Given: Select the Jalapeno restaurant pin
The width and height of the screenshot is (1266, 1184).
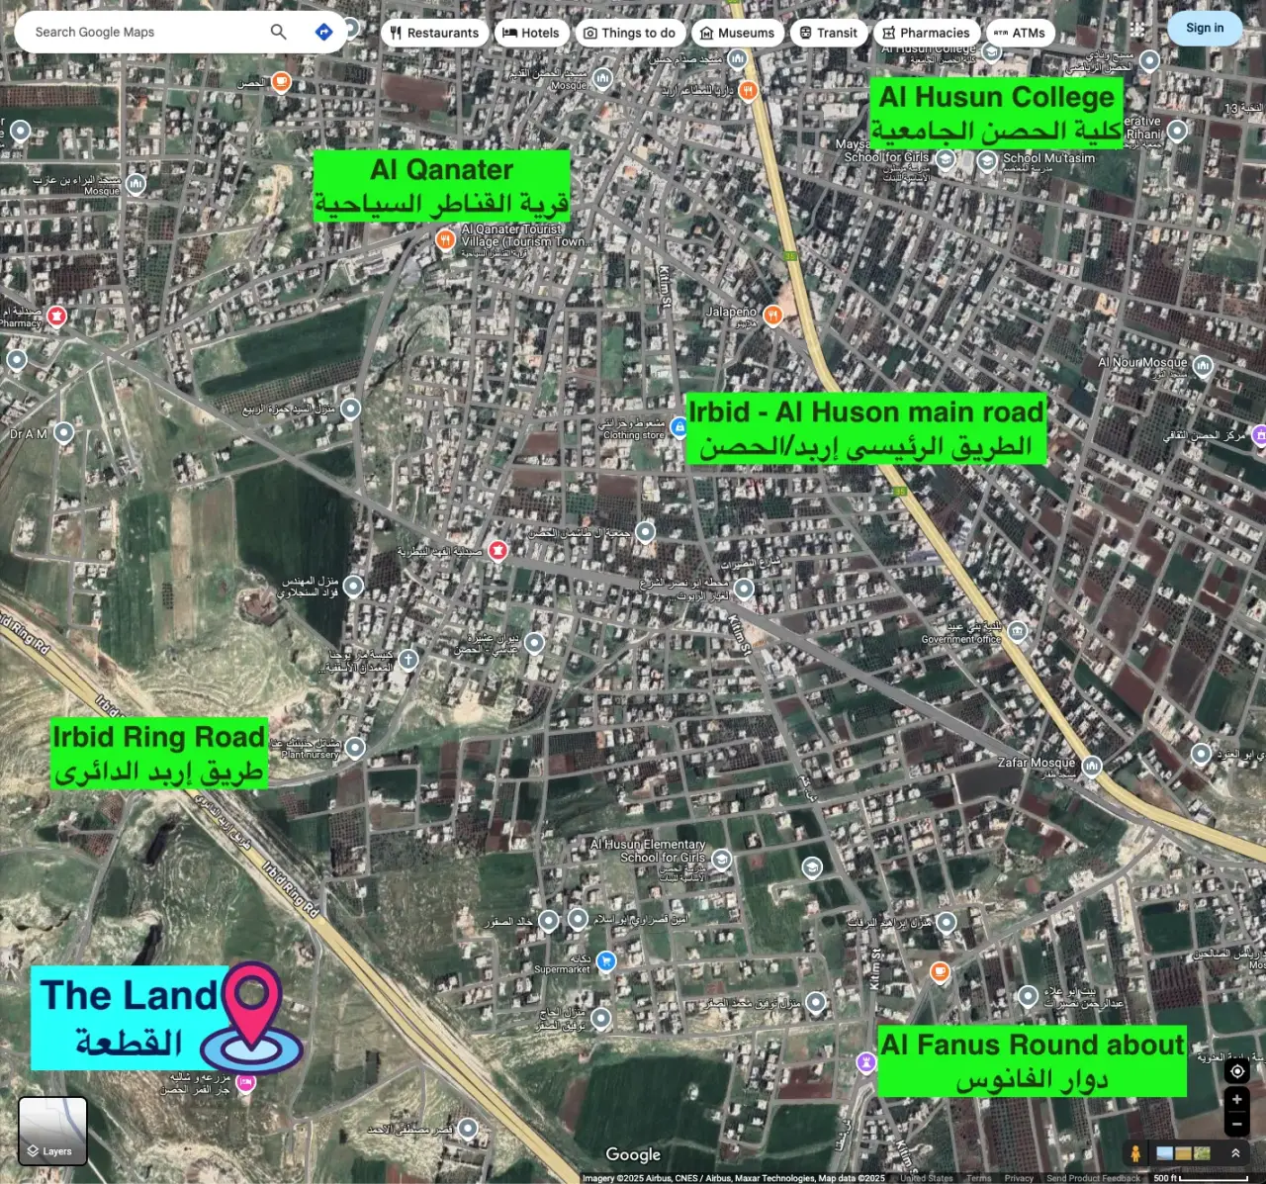Looking at the screenshot, I should [x=773, y=316].
